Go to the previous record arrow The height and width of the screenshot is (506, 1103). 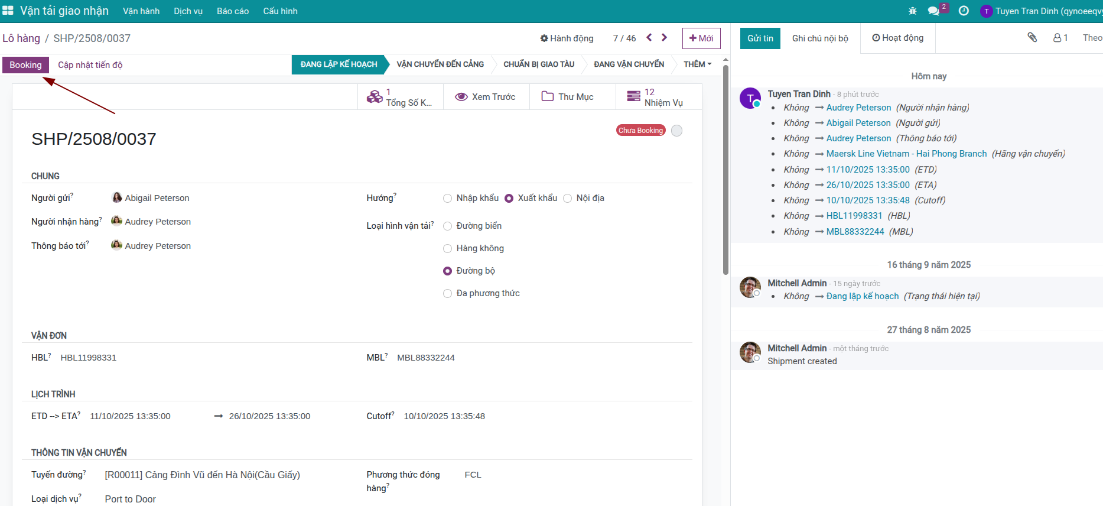pos(649,38)
